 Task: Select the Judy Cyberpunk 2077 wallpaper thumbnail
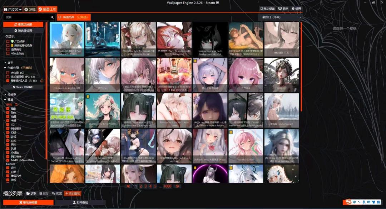pyautogui.click(x=103, y=39)
